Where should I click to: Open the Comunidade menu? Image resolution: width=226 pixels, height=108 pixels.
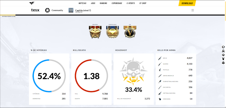(117, 3)
